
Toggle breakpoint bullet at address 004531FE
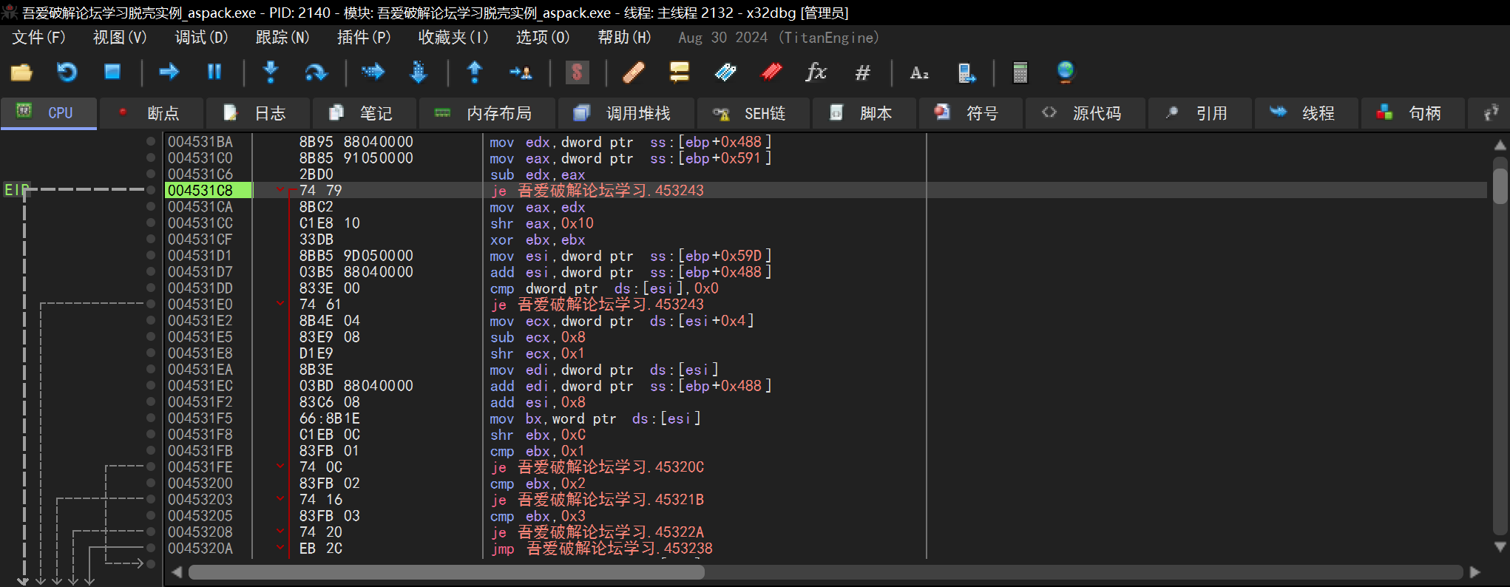151,467
